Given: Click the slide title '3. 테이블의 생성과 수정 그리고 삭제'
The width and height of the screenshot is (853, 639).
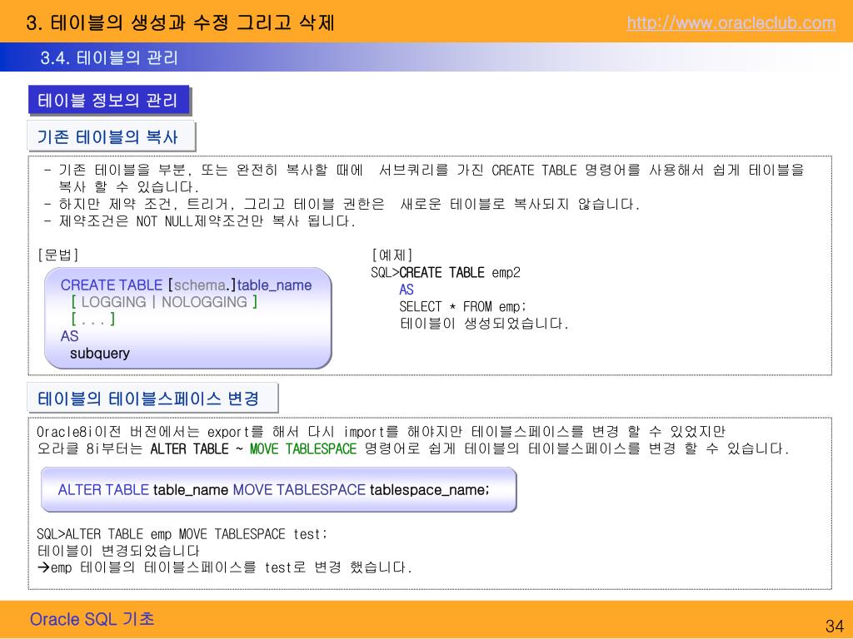Looking at the screenshot, I should coord(180,22).
